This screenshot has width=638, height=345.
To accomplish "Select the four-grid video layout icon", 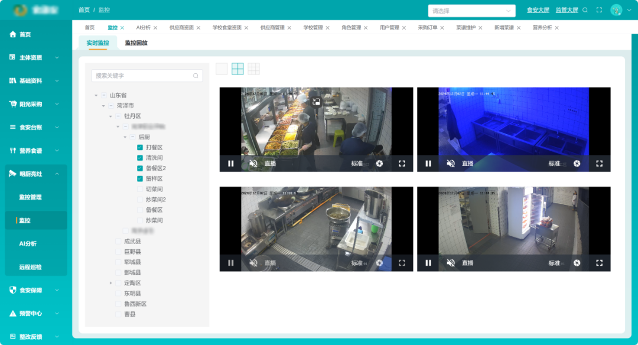I will pos(237,69).
